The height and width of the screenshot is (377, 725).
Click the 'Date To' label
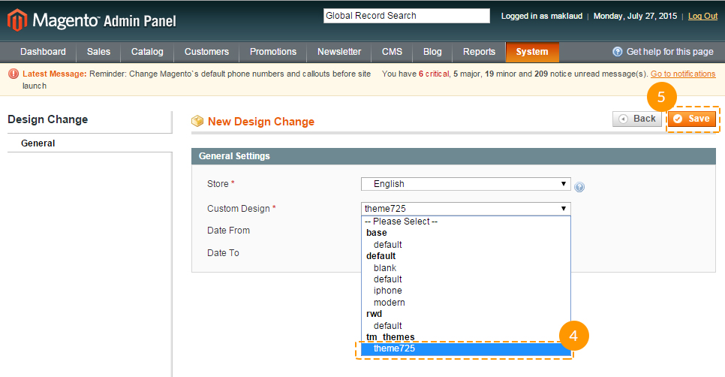[223, 253]
